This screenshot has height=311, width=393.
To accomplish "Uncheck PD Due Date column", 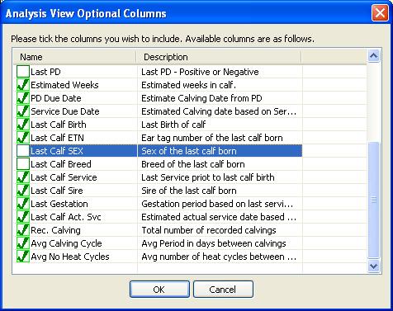I will [23, 98].
